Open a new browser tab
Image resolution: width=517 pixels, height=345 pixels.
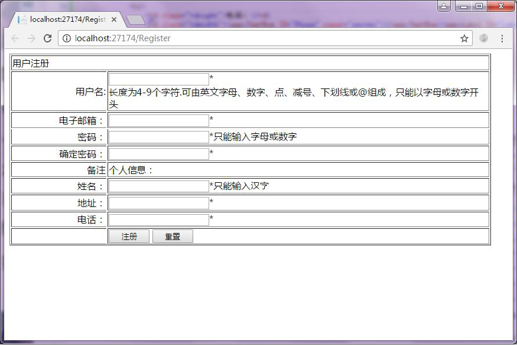click(135, 19)
